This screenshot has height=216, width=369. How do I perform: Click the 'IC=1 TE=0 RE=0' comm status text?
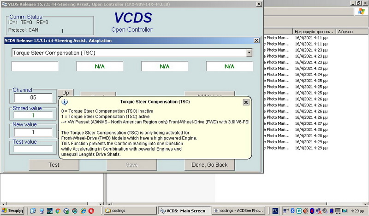tap(28, 22)
